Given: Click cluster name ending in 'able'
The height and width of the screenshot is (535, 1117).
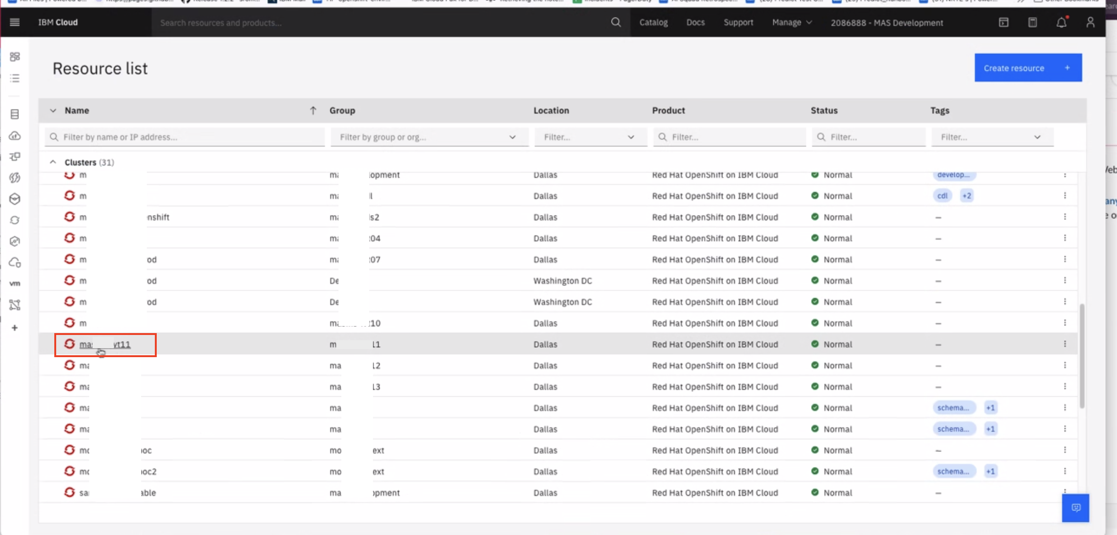Looking at the screenshot, I should pyautogui.click(x=118, y=493).
